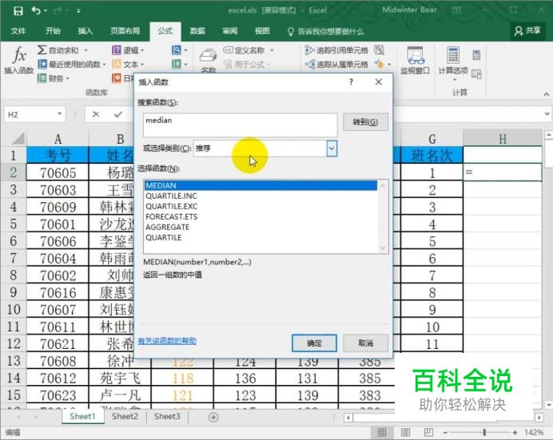Open the Insert Function fx icon

pyautogui.click(x=19, y=55)
